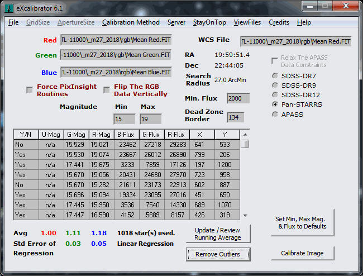Click the R-Flux cell 14330
This screenshot has height=276, width=363.
coord(177,205)
